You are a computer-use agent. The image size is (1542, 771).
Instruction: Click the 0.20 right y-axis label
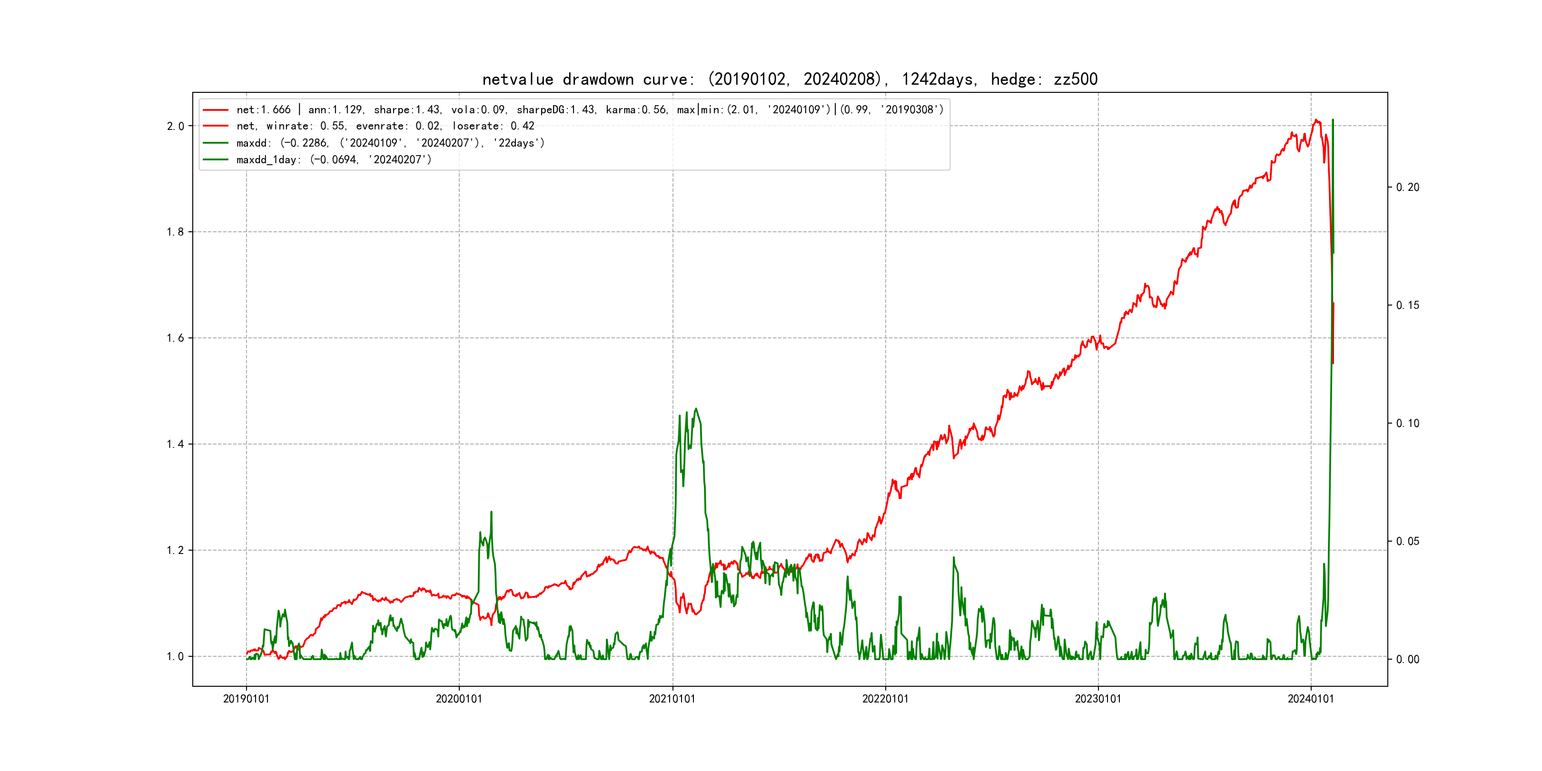click(x=1407, y=188)
